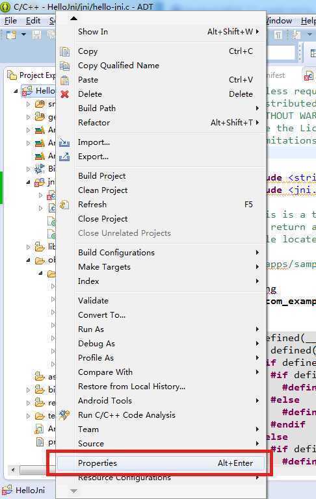Click the Copy icon in context menu
This screenshot has width=316, height=499.
(x=64, y=51)
